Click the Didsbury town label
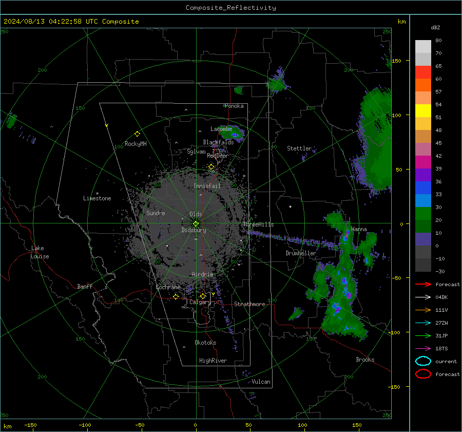Viewport: 462px width, 432px height. pos(194,230)
